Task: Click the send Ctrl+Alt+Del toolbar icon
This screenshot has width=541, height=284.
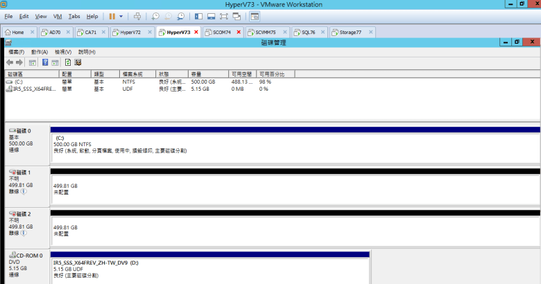Action: tap(137, 15)
